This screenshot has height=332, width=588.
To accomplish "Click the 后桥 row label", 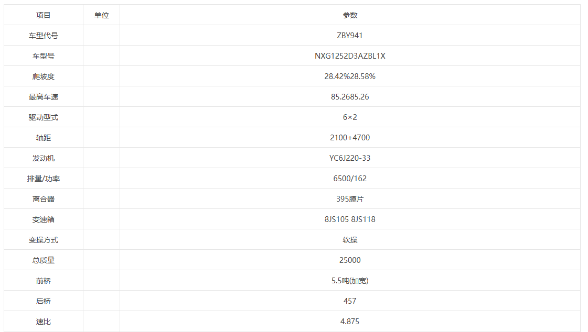I will (x=44, y=301).
